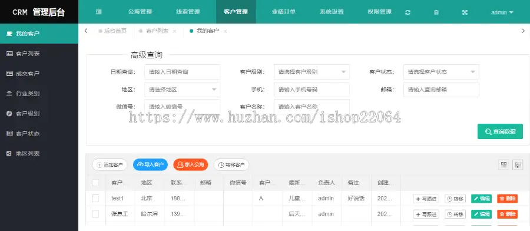530x231 pixels.
Task: Switch to the 客户列表 tab
Action: click(x=157, y=31)
